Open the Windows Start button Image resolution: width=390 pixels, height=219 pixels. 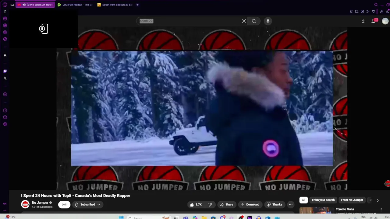coord(121,217)
